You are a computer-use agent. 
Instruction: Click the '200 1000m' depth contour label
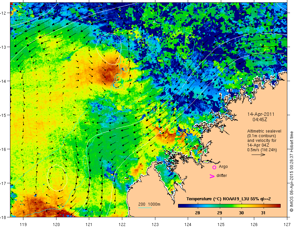[149, 204]
